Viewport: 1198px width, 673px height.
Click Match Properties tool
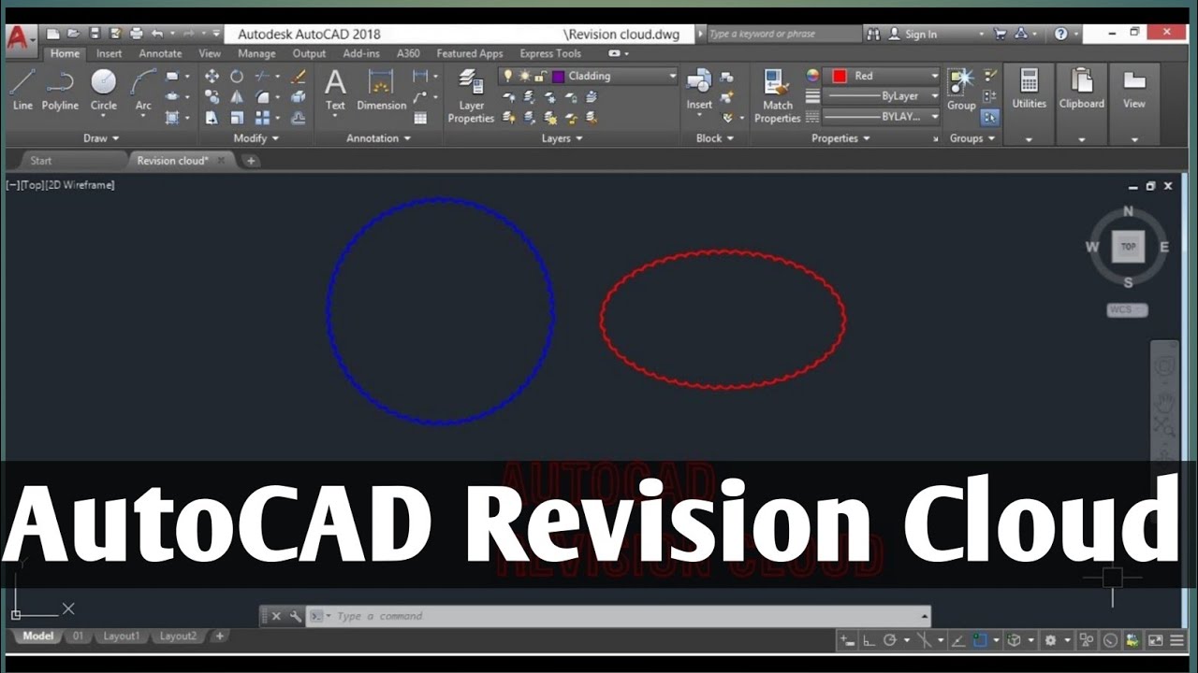click(777, 95)
